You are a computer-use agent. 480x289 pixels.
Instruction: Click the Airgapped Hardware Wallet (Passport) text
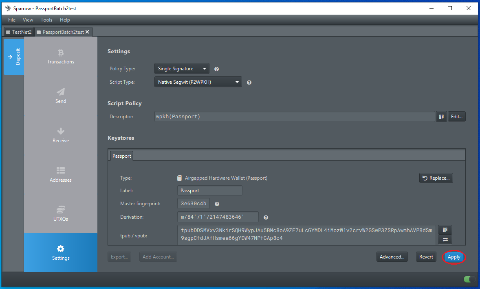226,178
